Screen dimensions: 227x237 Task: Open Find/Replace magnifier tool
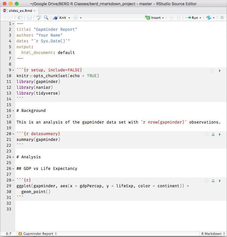coord(46,18)
